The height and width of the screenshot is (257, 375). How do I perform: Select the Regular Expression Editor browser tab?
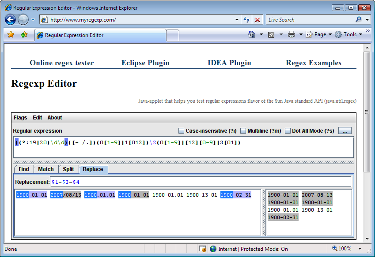(100, 35)
